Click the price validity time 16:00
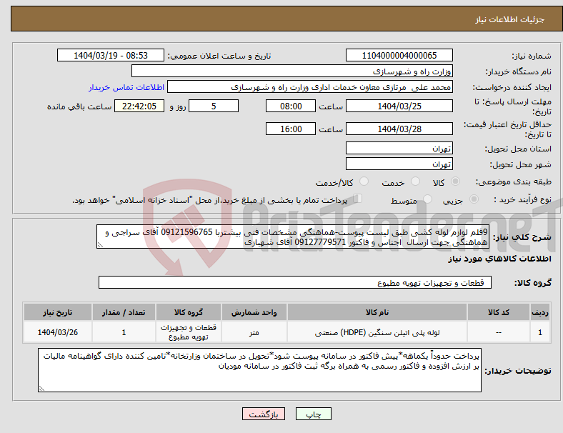Viewport: 563px width, 433px height. pos(291,129)
